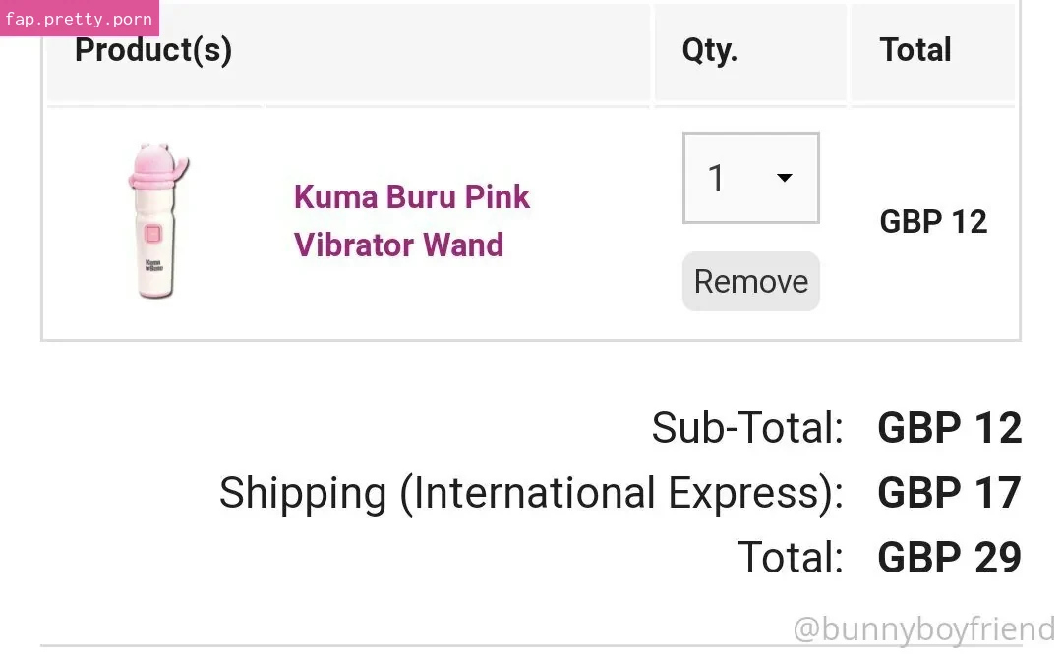Click the @bunnyboyfriend watermark text
This screenshot has width=1062, height=654.
pos(923,629)
